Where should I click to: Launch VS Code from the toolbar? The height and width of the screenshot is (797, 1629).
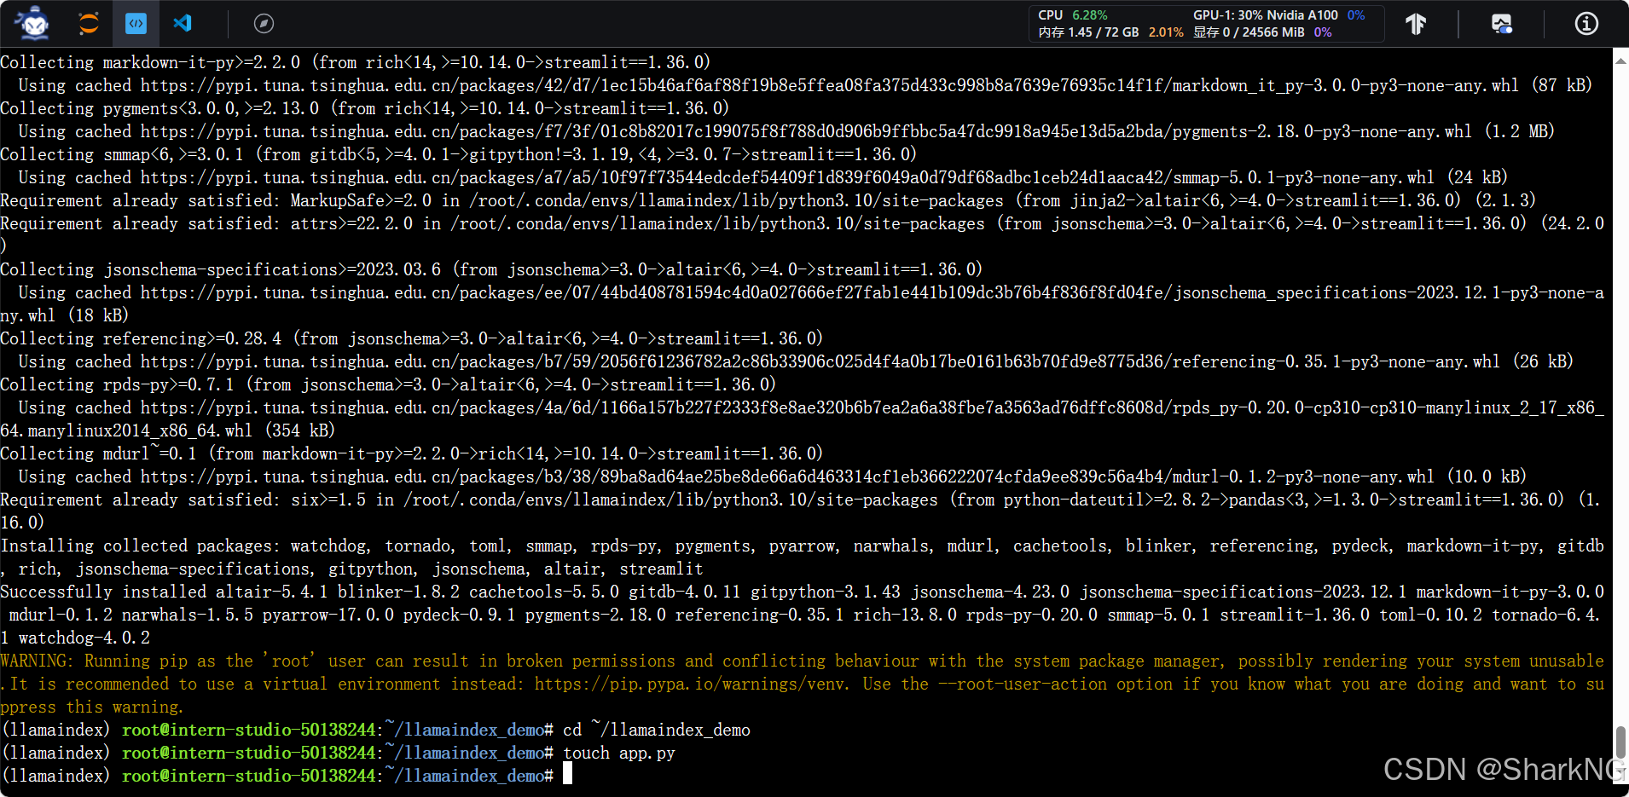tap(182, 23)
